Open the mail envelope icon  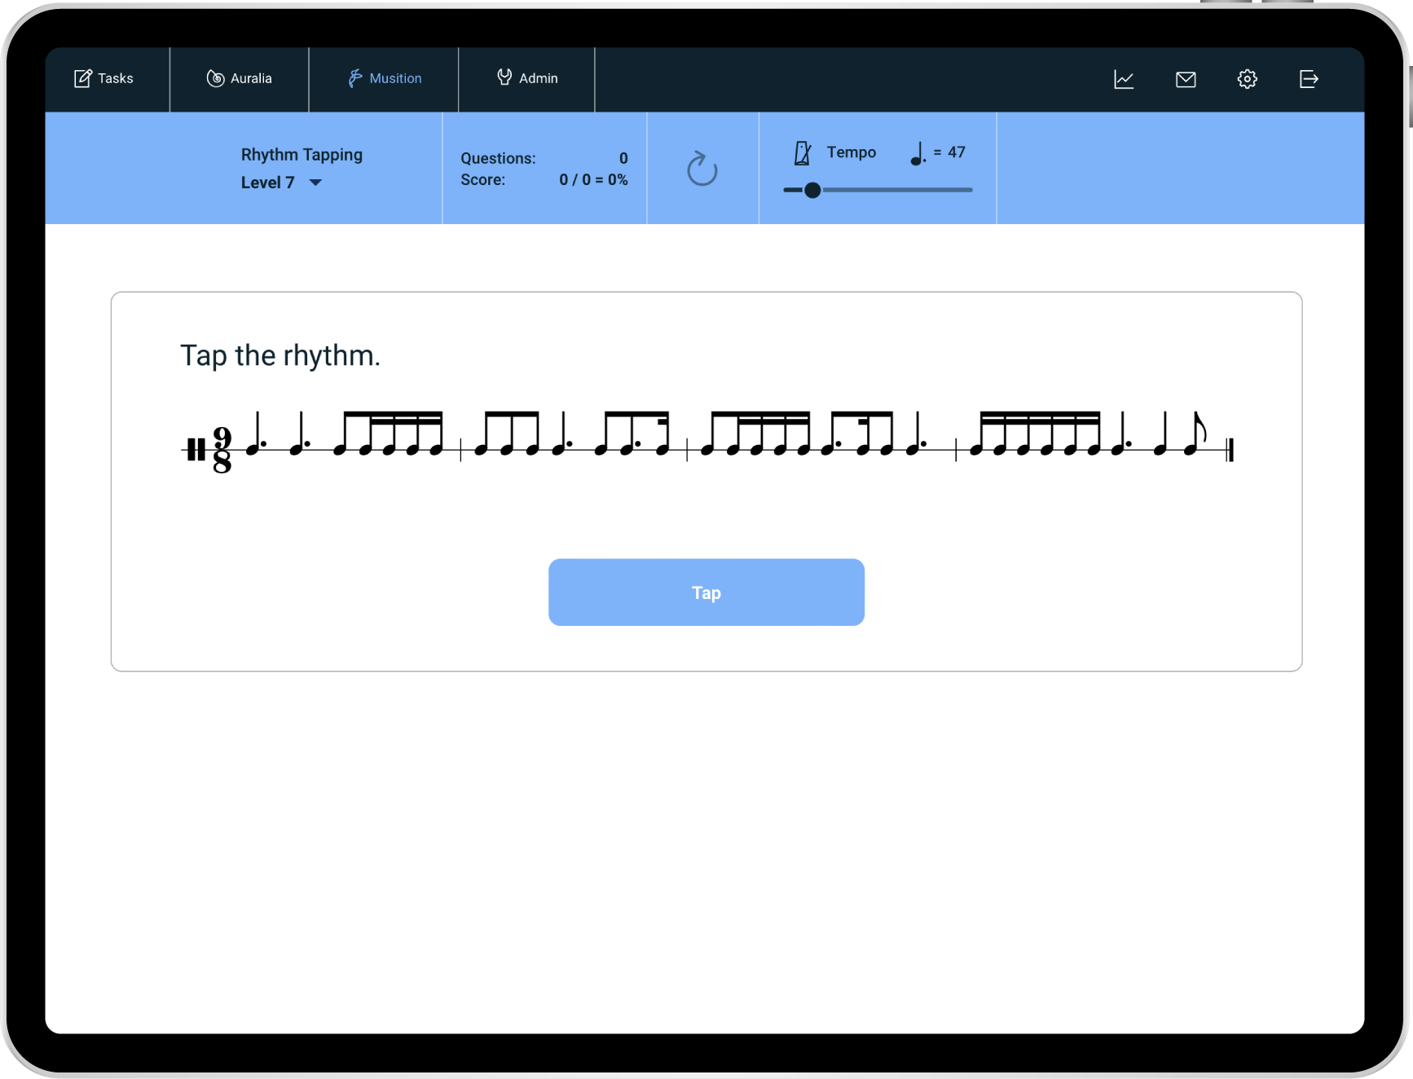point(1186,79)
